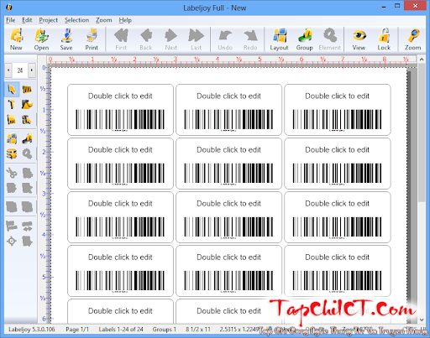The image size is (430, 338).
Task: Open a file with the Open button
Action: [41, 39]
